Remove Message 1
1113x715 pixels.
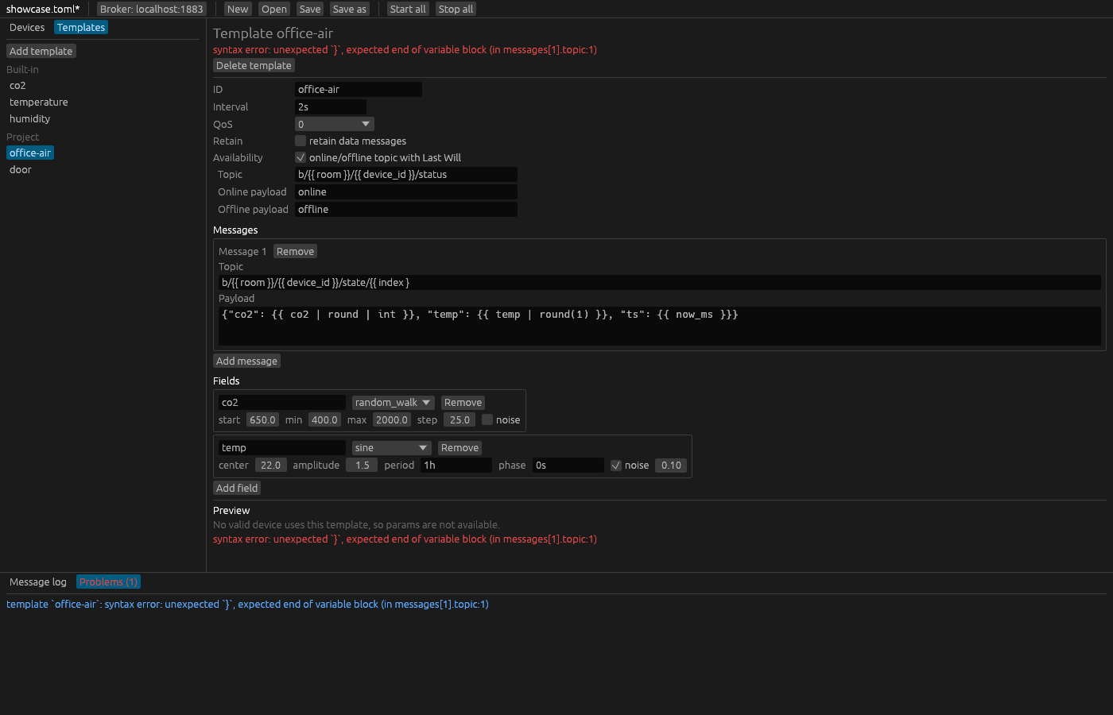coord(296,251)
